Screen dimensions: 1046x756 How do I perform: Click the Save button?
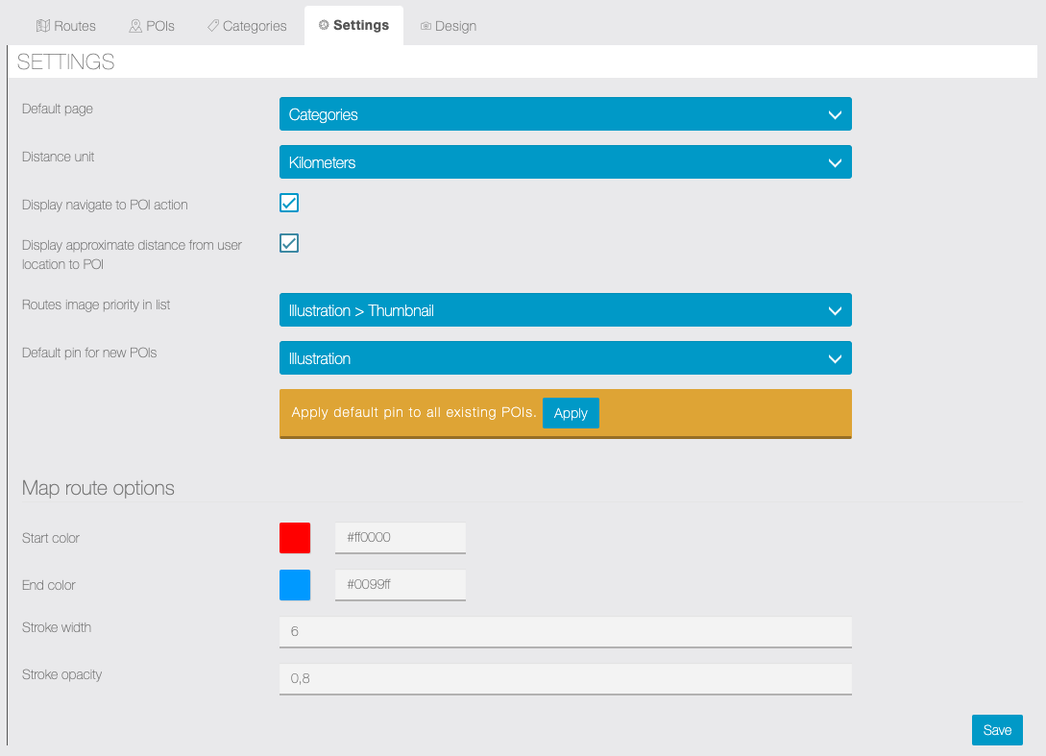tap(997, 730)
